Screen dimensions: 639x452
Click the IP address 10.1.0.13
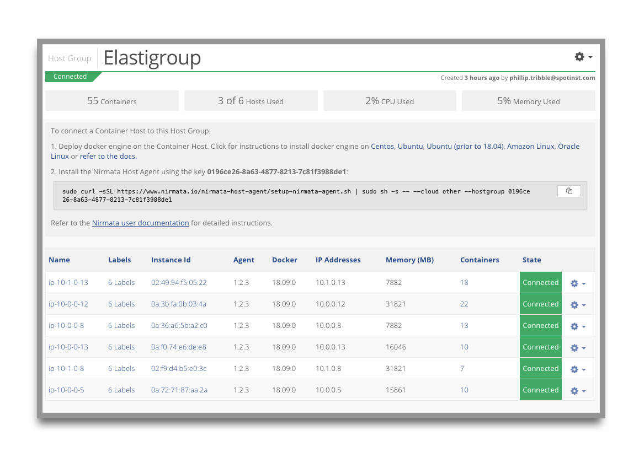point(331,282)
